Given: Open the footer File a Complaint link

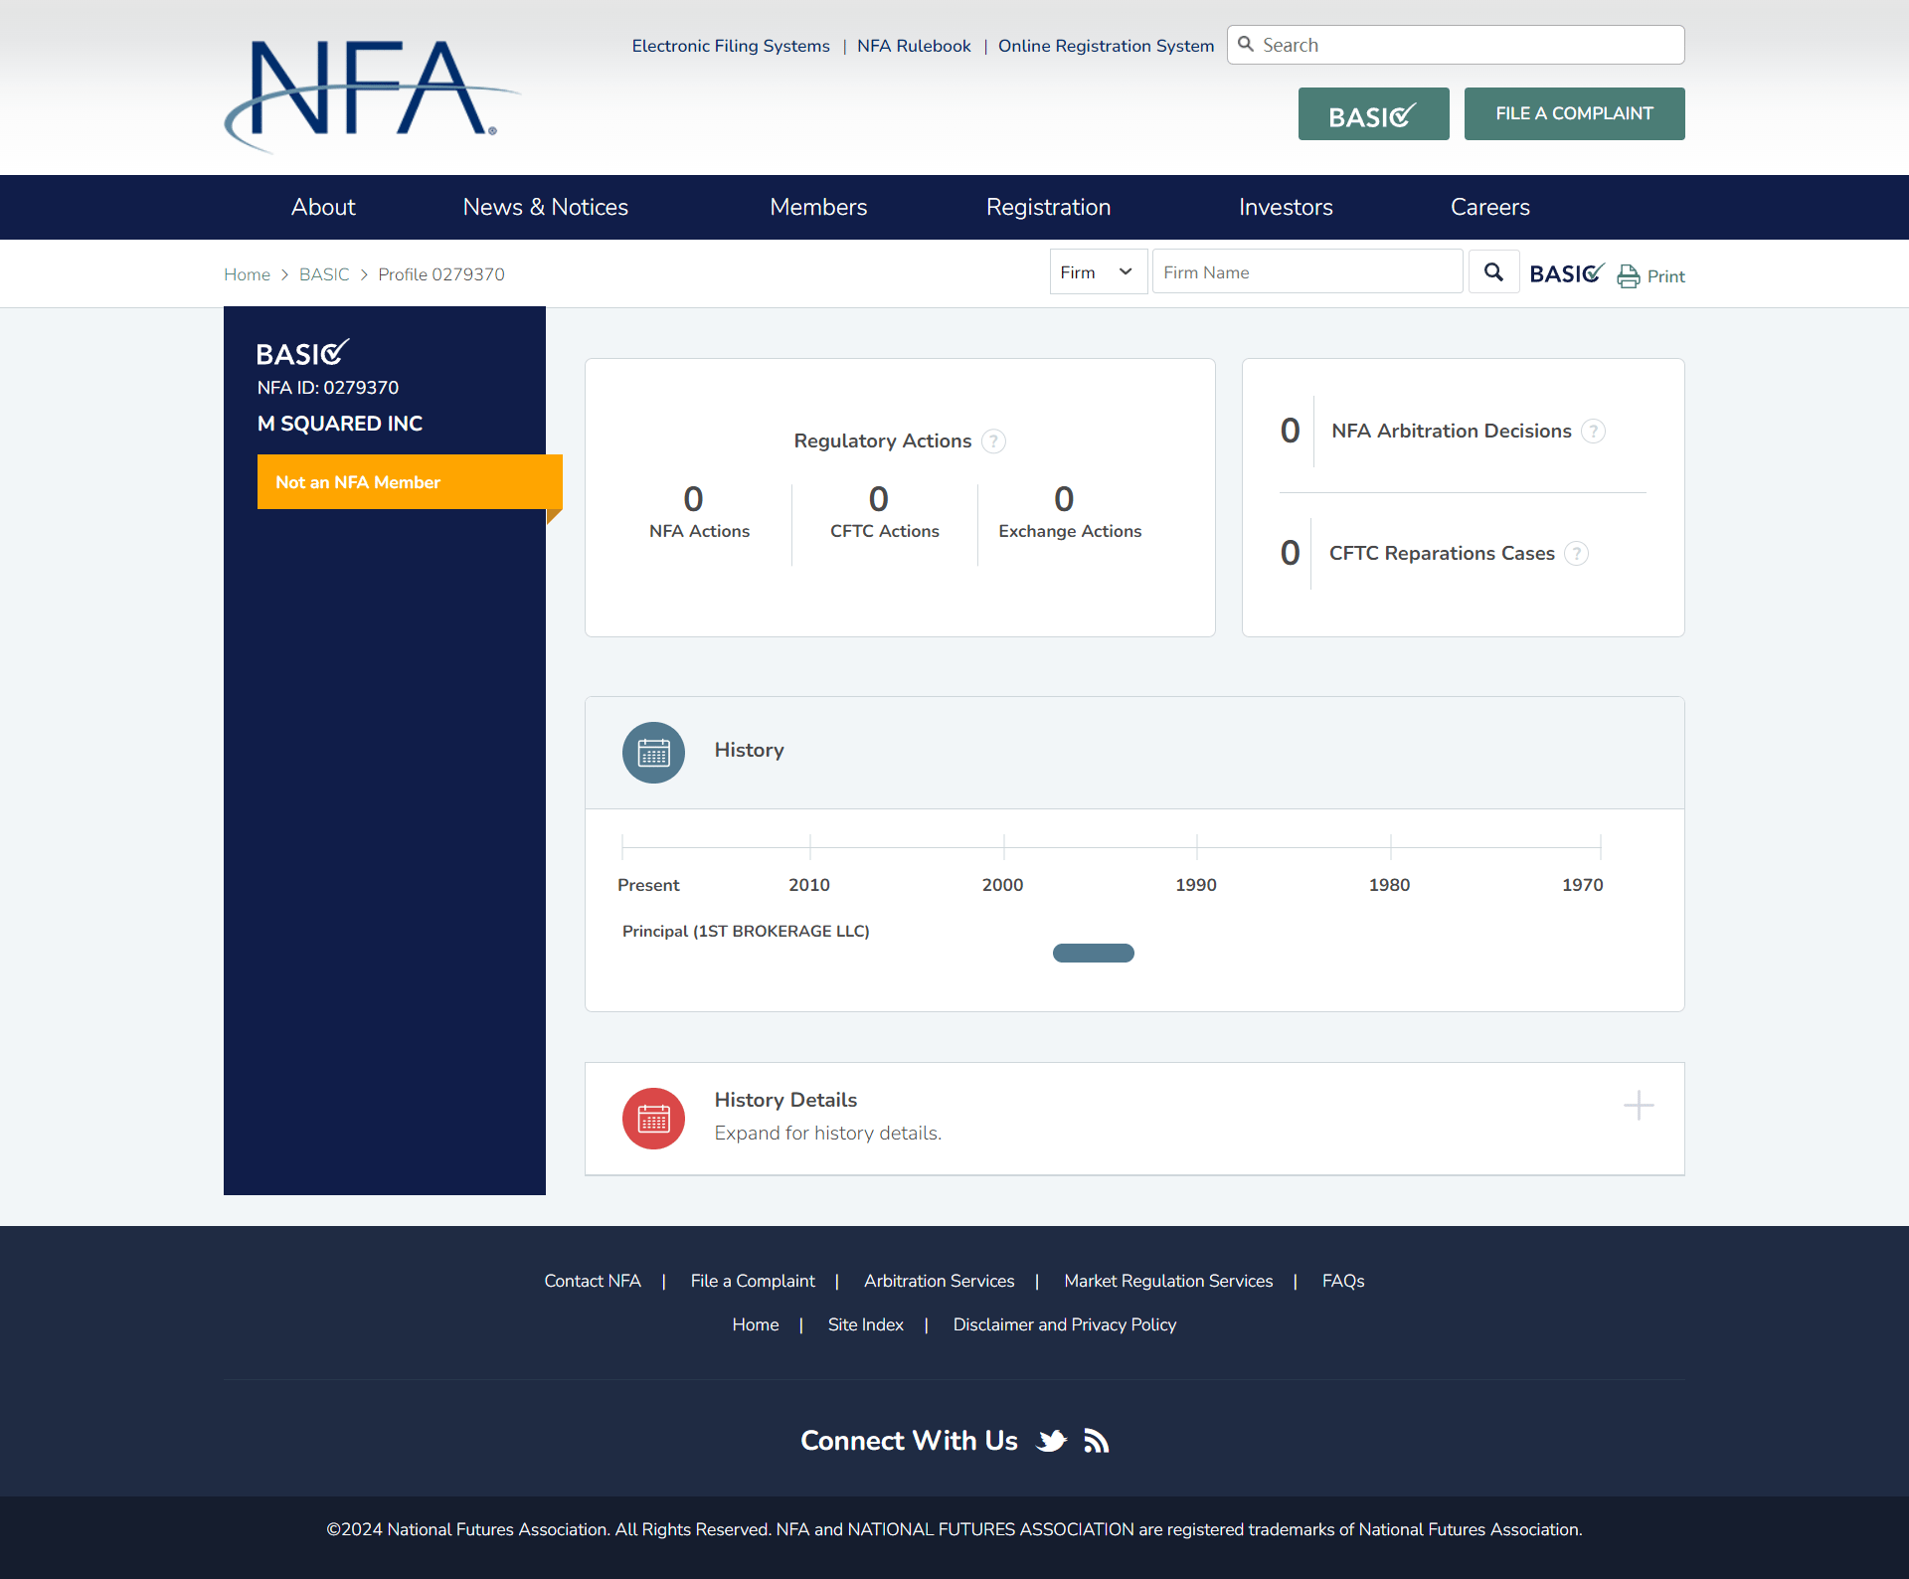Looking at the screenshot, I should [753, 1281].
